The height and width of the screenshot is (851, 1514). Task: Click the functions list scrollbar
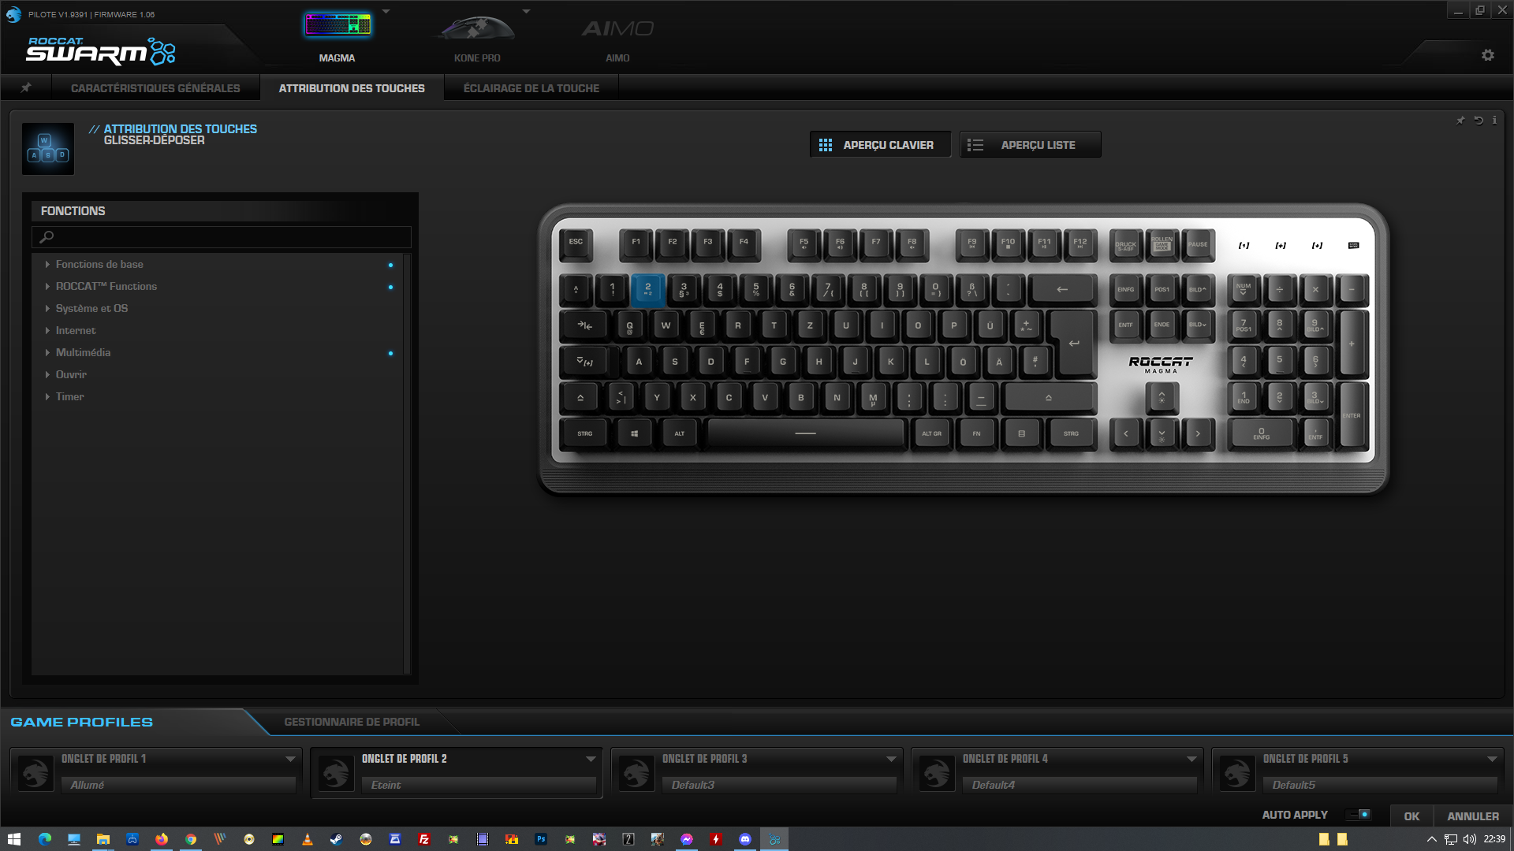coord(407,463)
